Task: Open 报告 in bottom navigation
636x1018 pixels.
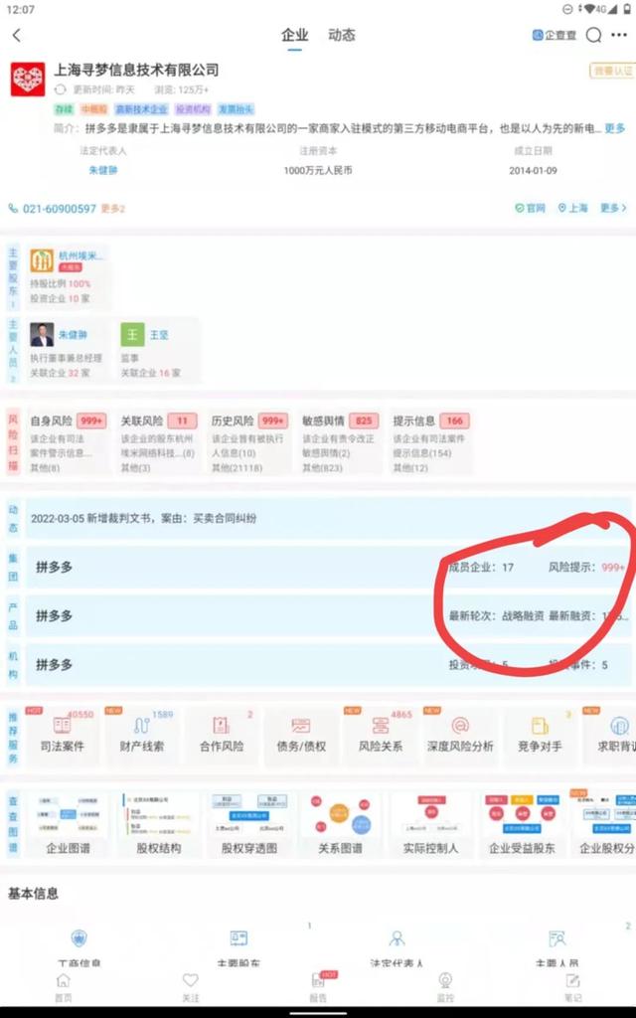Action: pos(318,987)
